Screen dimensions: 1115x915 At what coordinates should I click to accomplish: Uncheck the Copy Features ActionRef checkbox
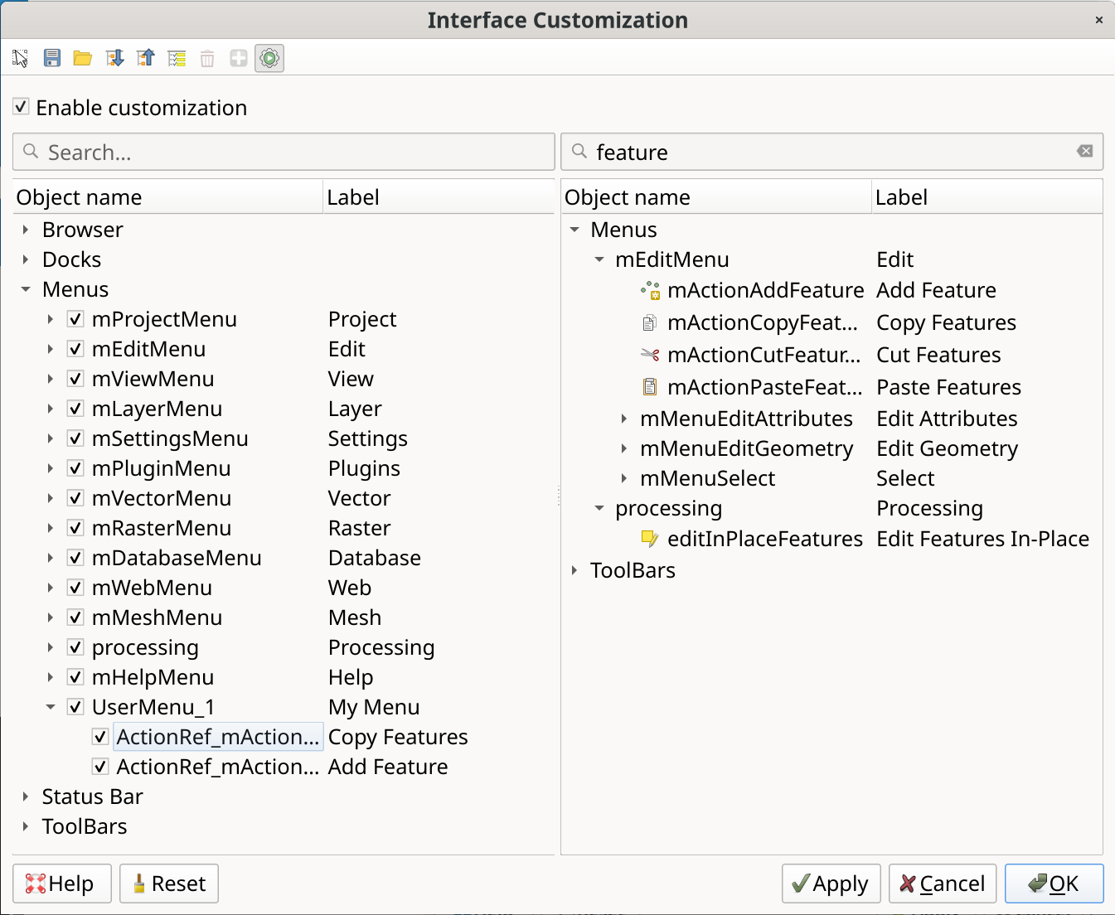(100, 737)
